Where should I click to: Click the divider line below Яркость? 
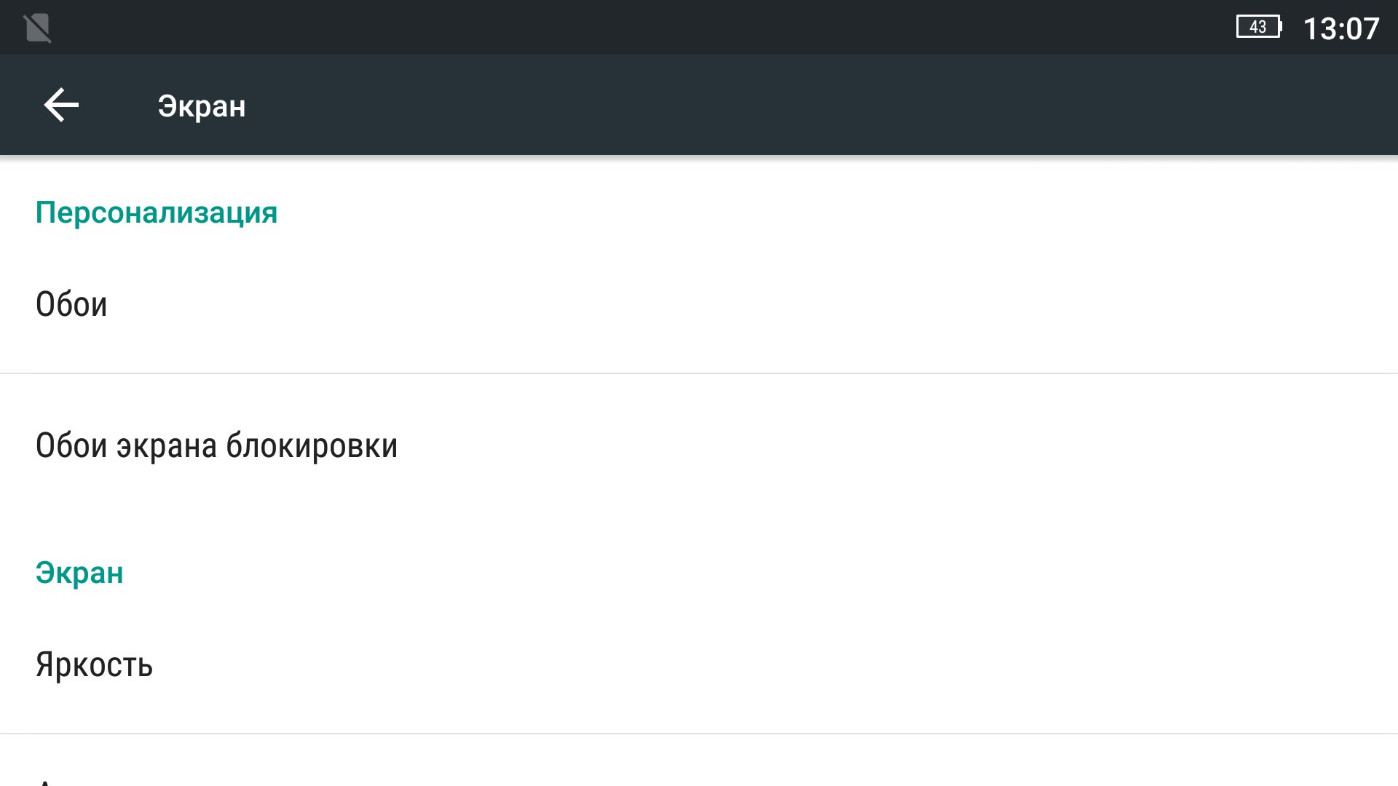pos(699,734)
